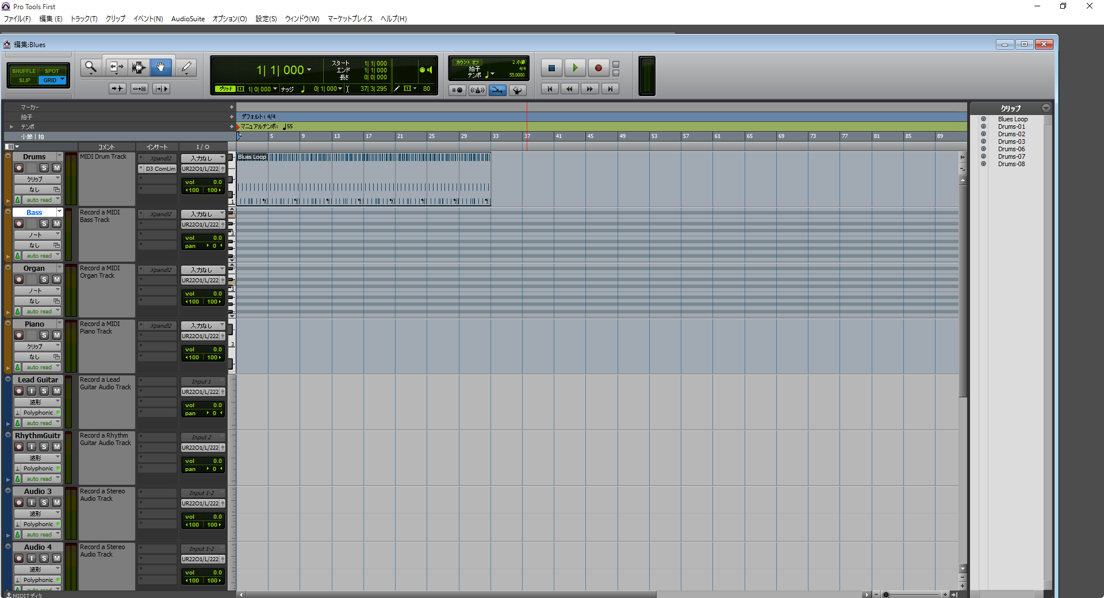Select the Grabber hand tool
The height and width of the screenshot is (598, 1104).
click(x=161, y=67)
